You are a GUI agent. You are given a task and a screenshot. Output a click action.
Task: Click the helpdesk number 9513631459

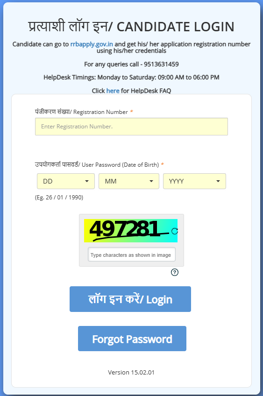pyautogui.click(x=161, y=64)
